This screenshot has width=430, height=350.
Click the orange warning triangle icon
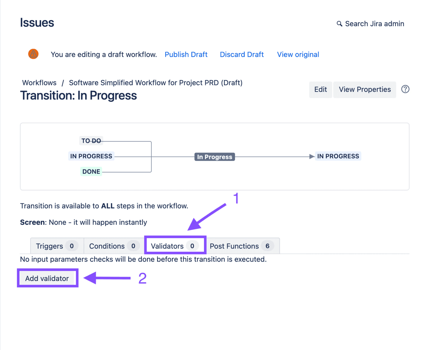(x=33, y=54)
